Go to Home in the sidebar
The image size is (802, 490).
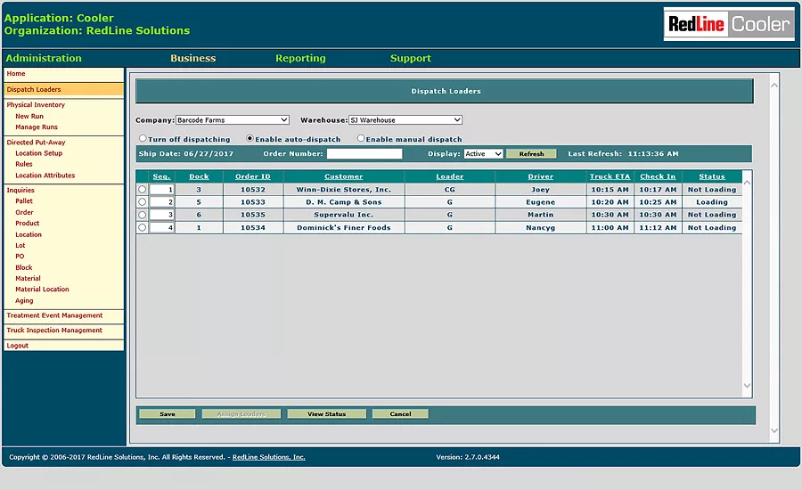tap(16, 74)
